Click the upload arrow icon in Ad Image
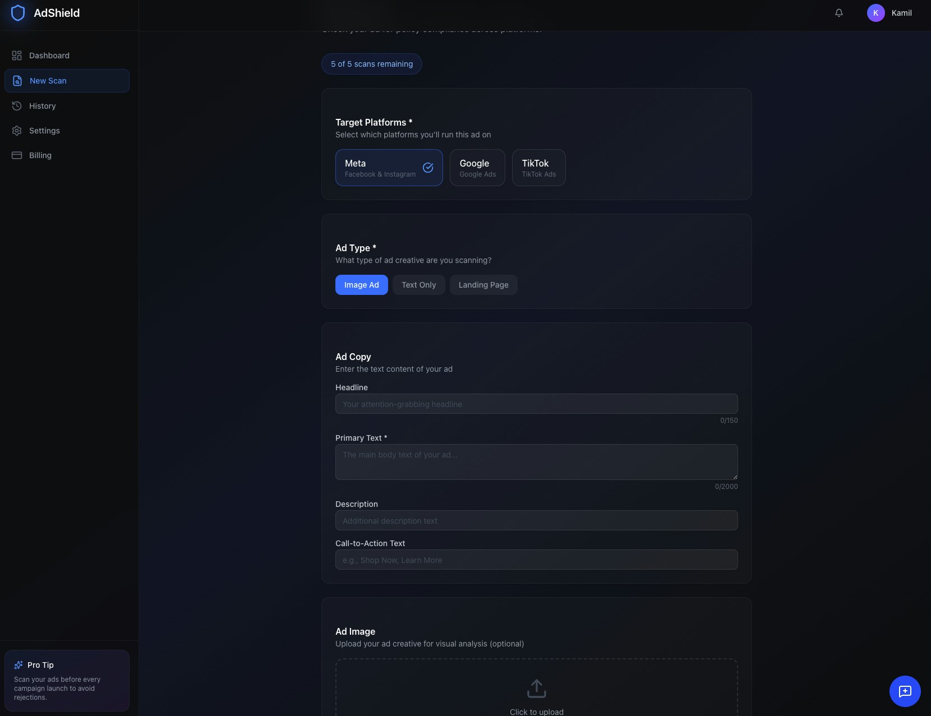 tap(536, 688)
